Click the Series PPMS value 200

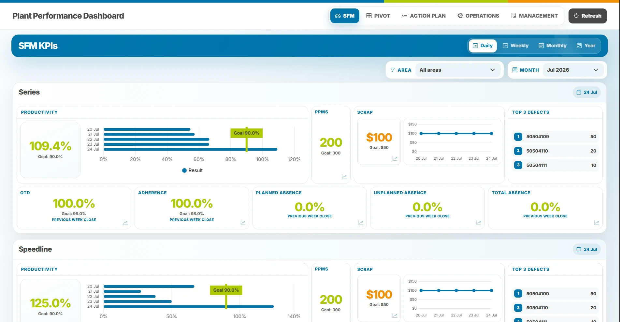tap(331, 142)
